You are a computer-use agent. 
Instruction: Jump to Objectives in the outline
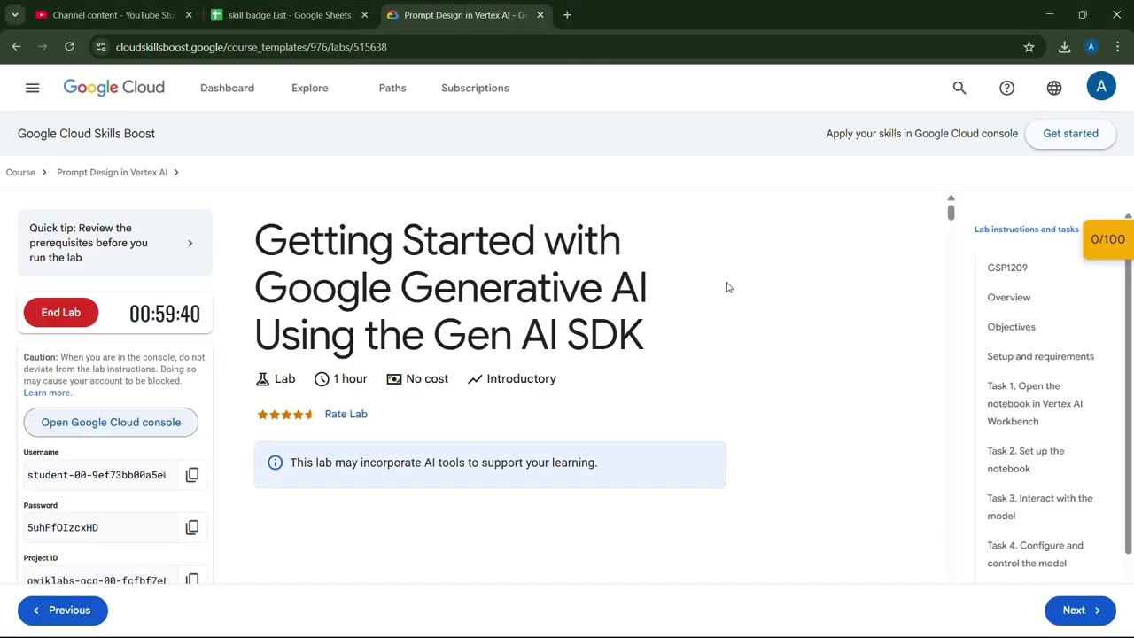point(1011,327)
